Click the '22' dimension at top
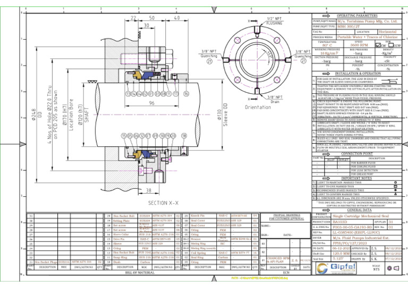The width and height of the screenshot is (408, 288). 133,18
